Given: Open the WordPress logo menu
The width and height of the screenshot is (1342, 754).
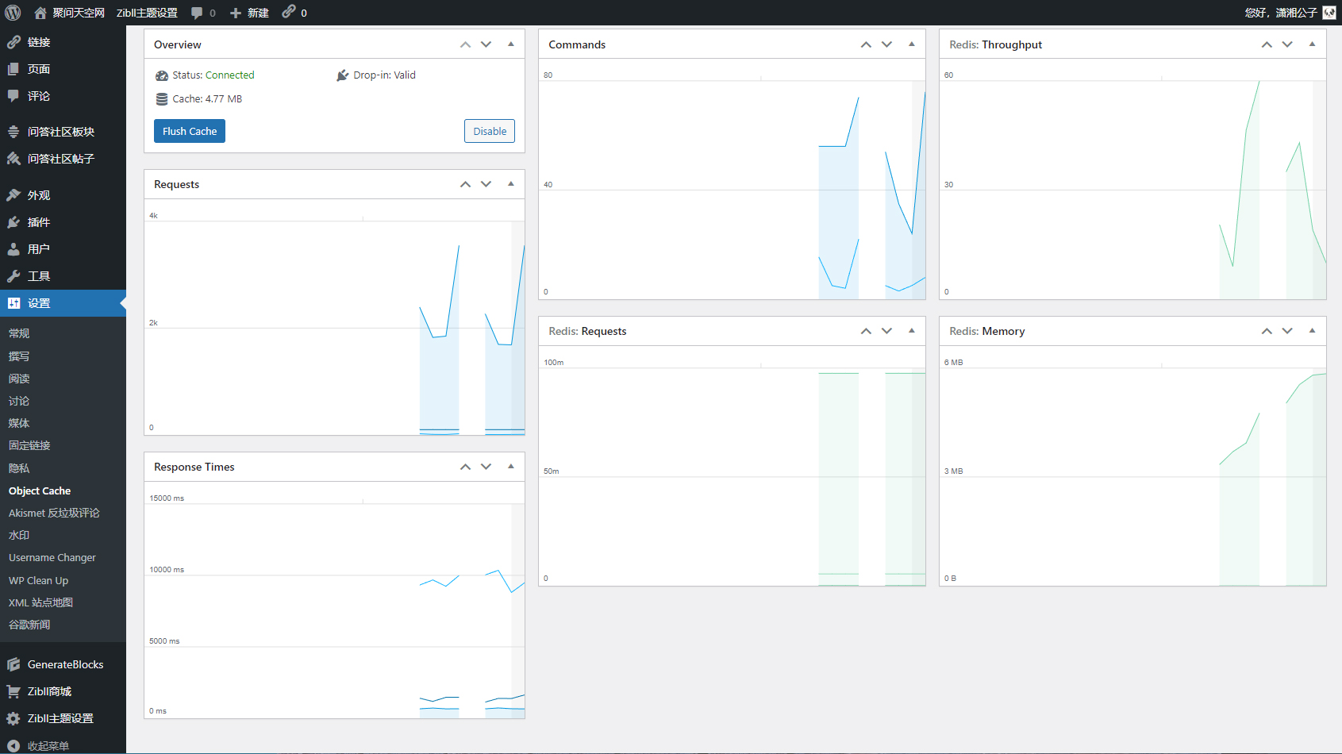Looking at the screenshot, I should tap(13, 13).
